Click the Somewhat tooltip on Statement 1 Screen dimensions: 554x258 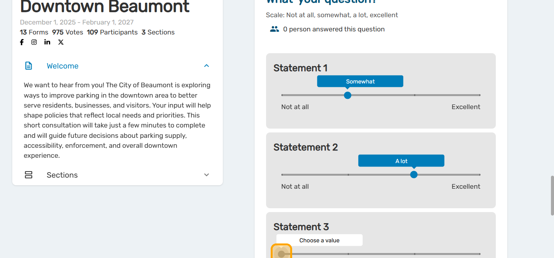tap(360, 82)
